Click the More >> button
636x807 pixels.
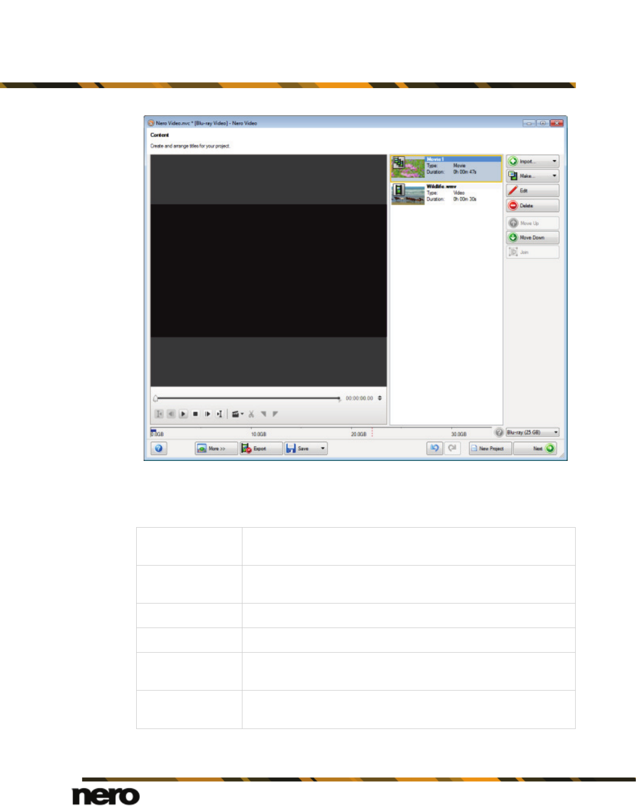pos(216,449)
